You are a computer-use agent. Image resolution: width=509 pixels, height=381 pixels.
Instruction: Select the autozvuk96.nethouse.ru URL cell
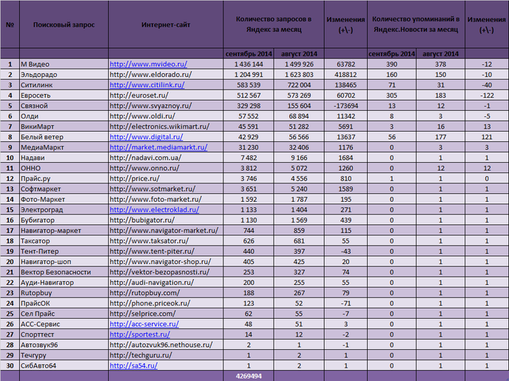tap(166, 345)
